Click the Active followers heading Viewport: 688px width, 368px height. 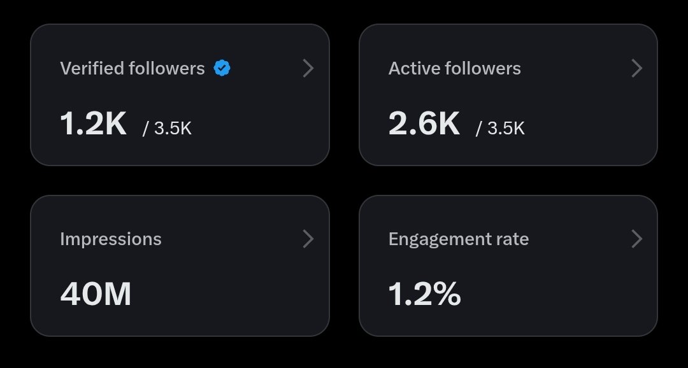tap(455, 68)
